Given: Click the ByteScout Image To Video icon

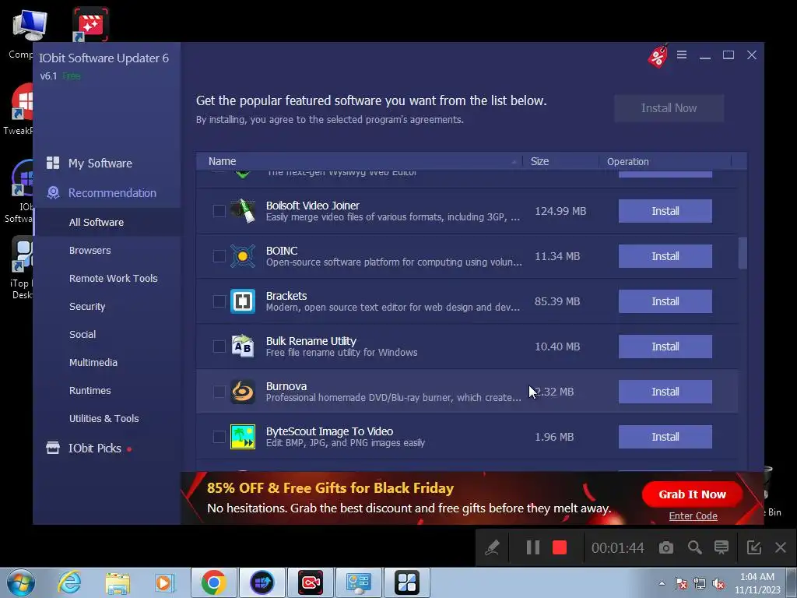Looking at the screenshot, I should click(x=243, y=437).
